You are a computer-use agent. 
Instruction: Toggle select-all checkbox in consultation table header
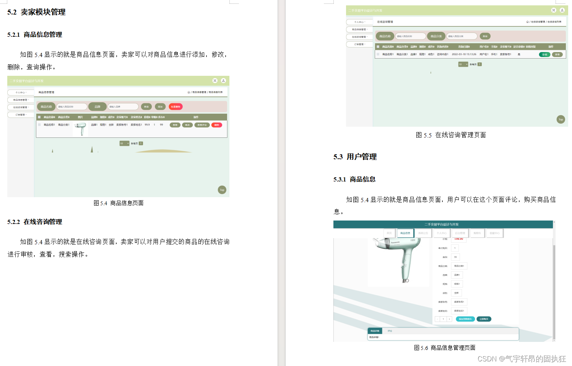point(378,47)
